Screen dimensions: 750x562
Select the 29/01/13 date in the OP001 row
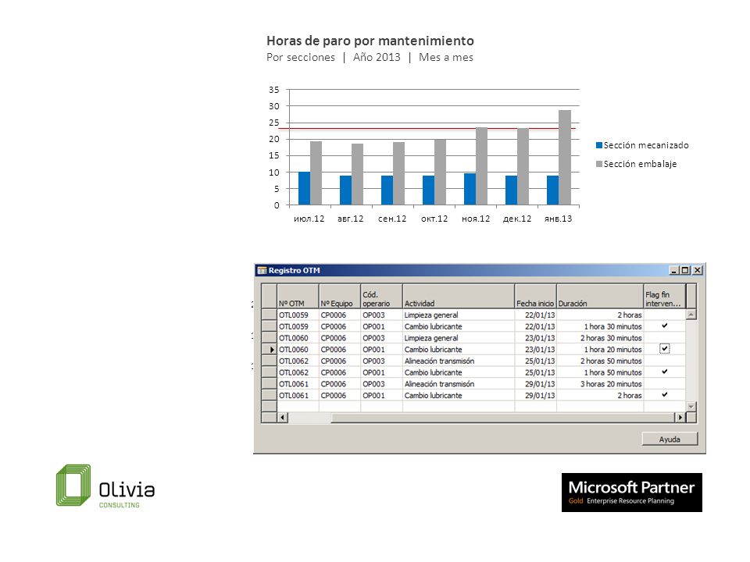(536, 395)
